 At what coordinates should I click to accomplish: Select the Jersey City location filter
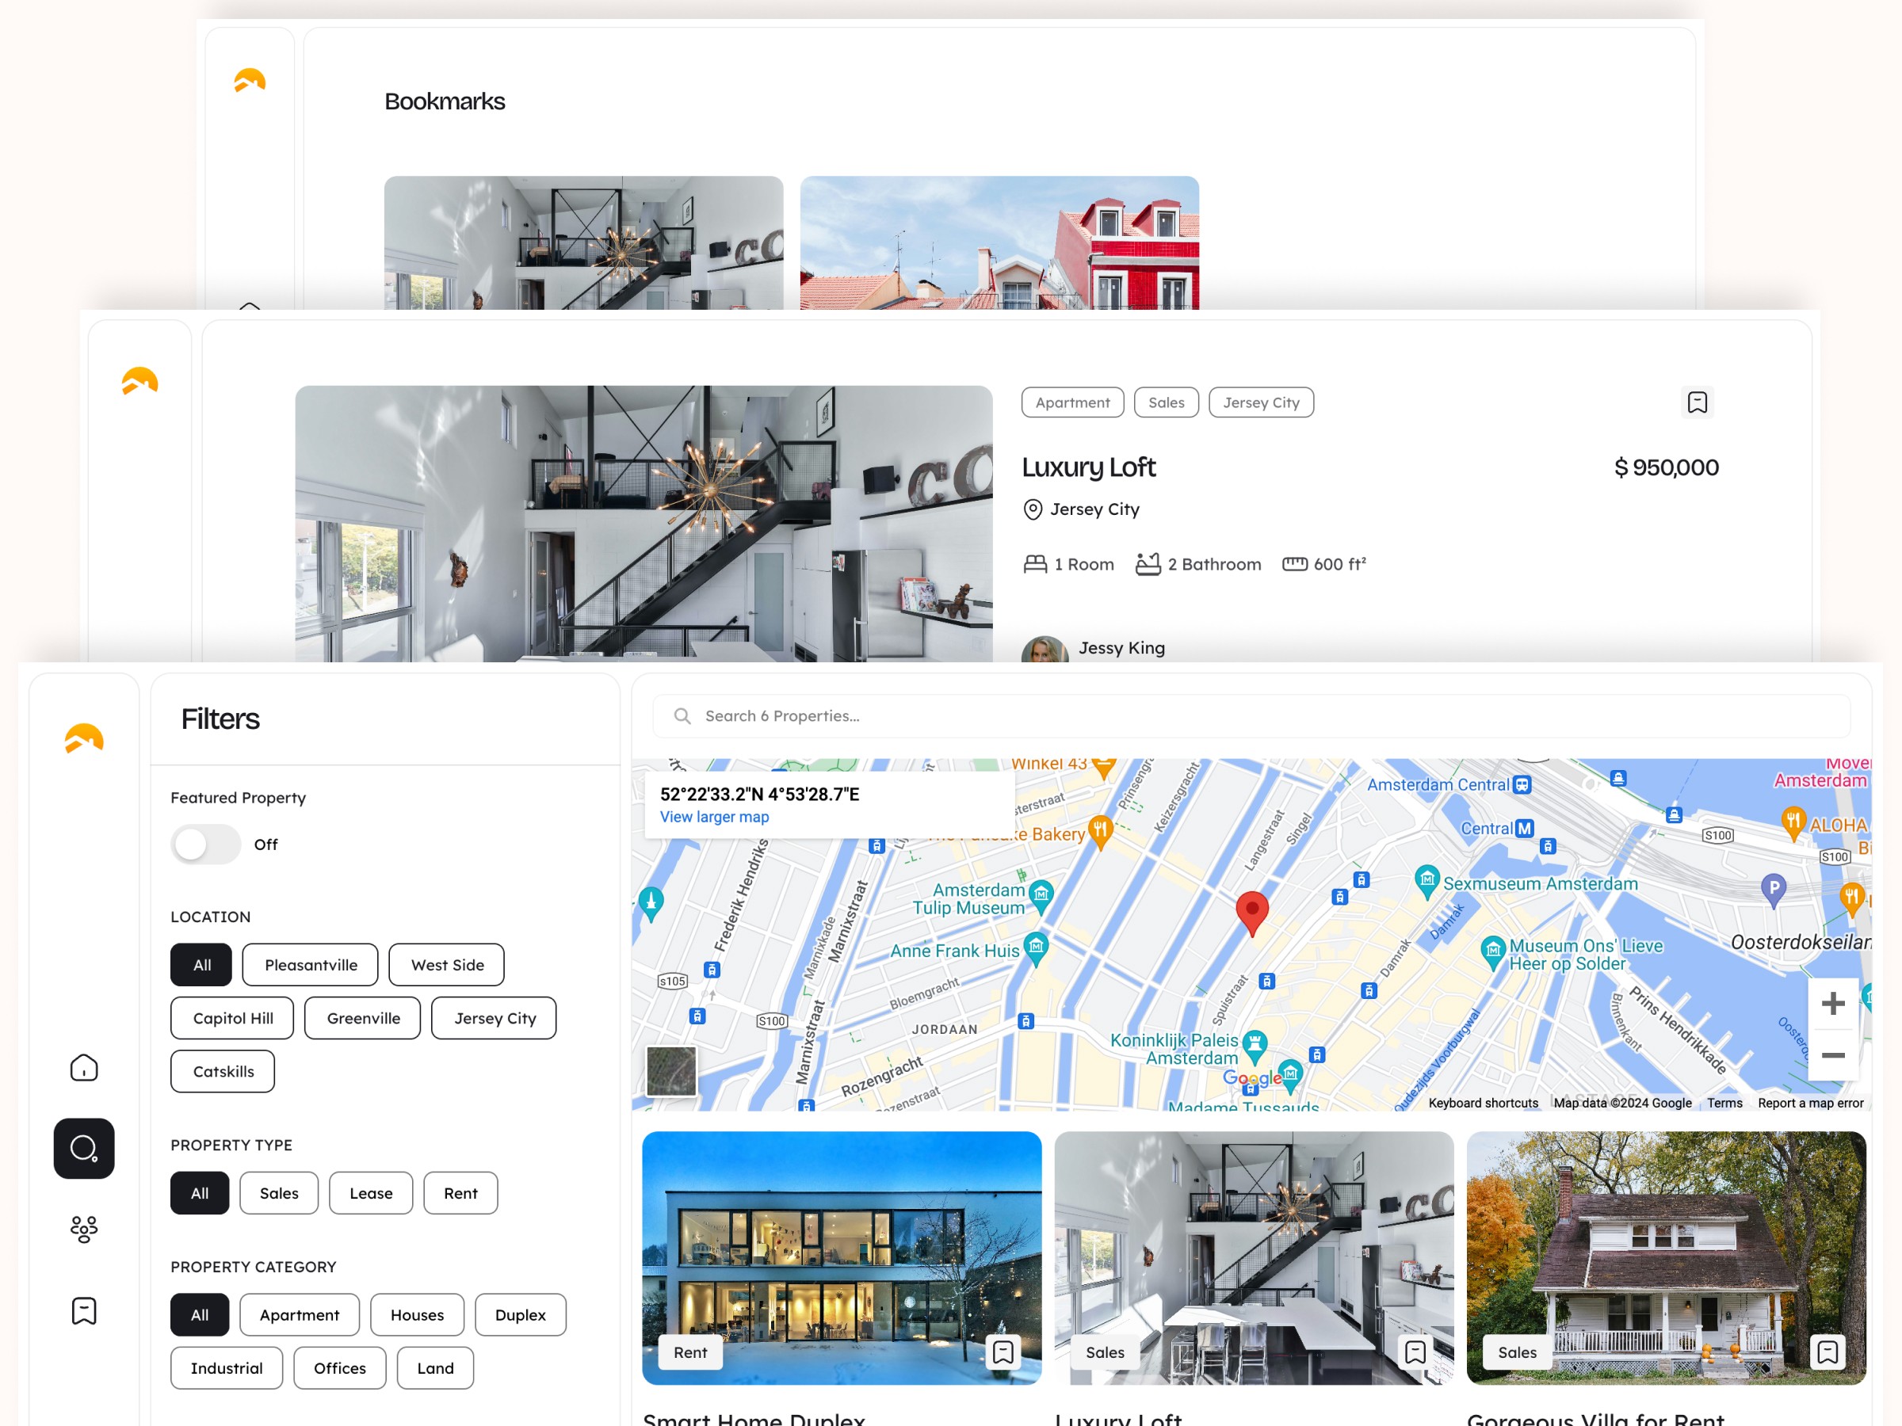494,1018
